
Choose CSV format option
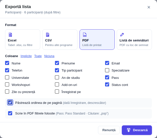[60, 40]
